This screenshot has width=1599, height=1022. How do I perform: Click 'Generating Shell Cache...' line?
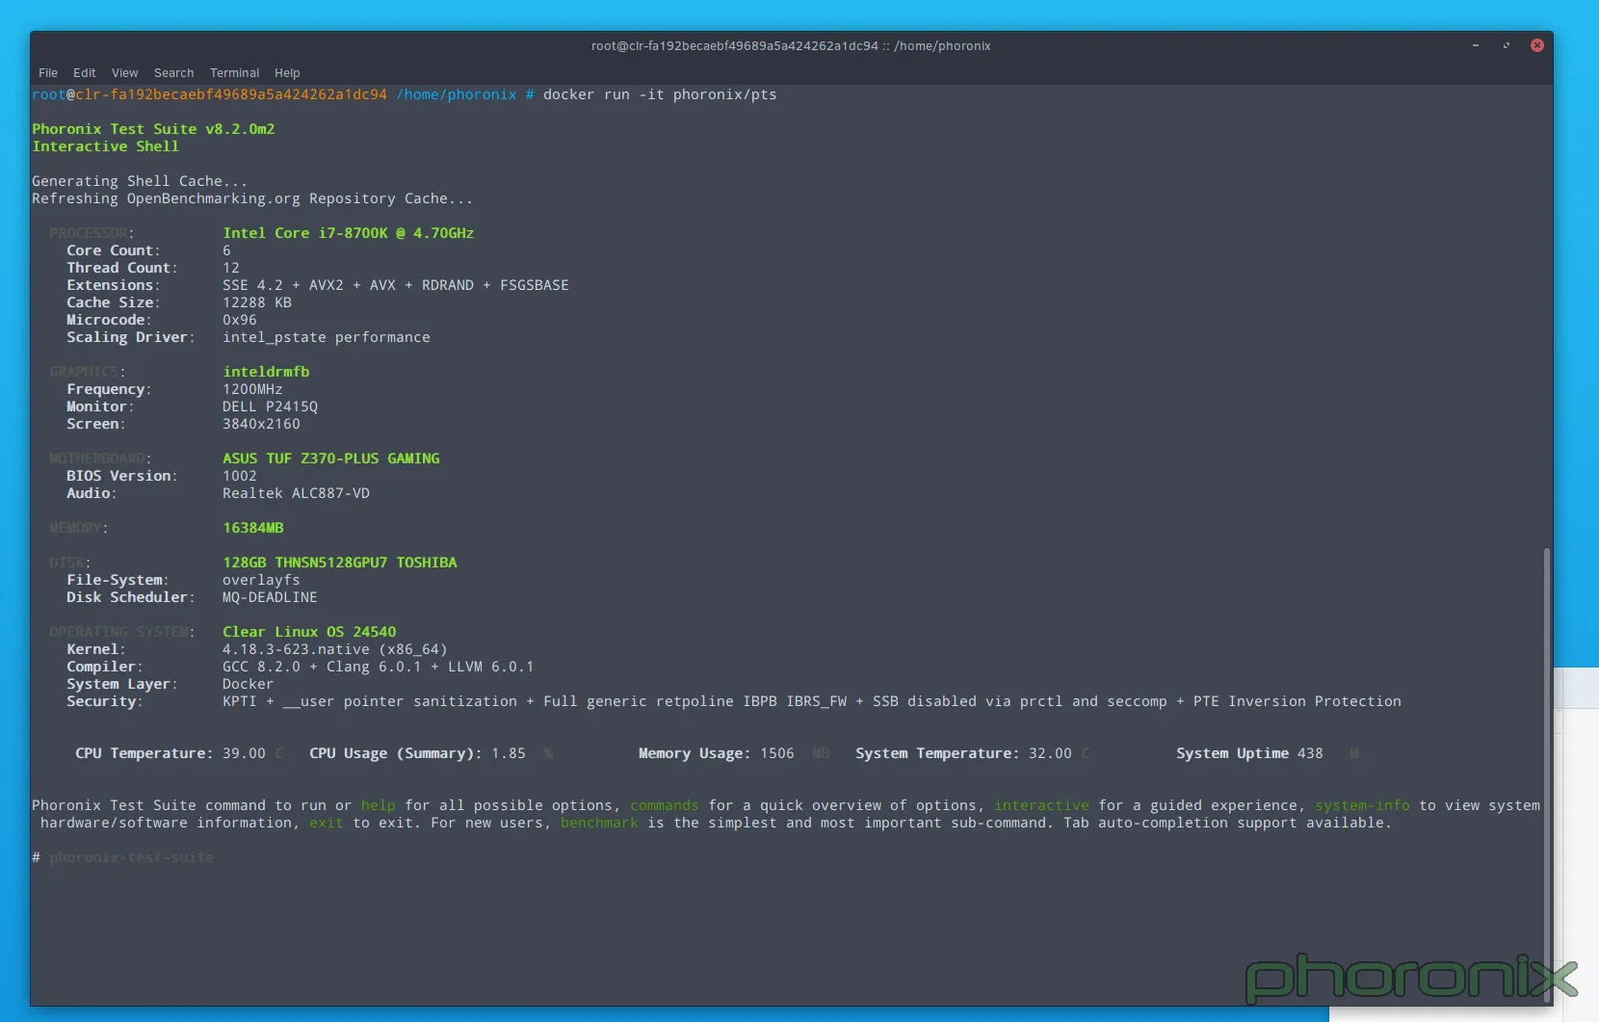[x=140, y=181]
